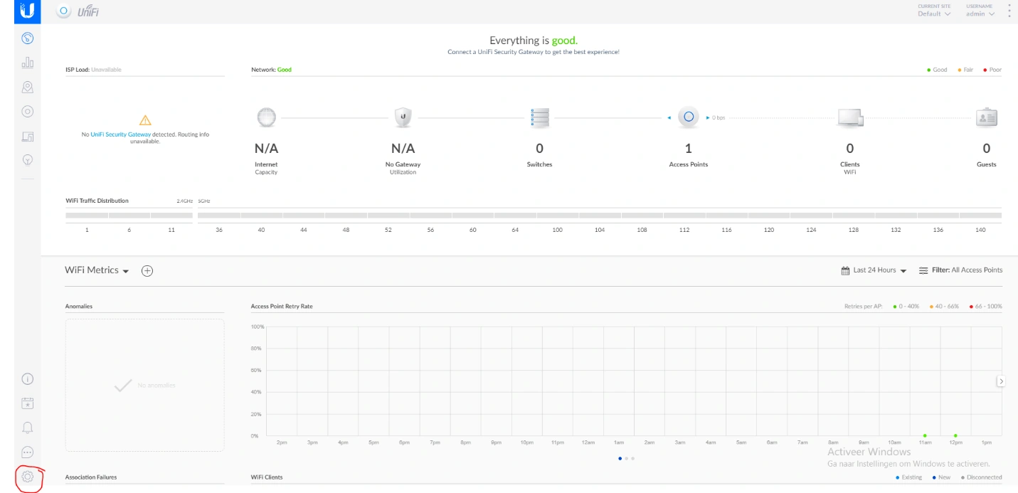Open the Map view sidebar icon
Image resolution: width=1018 pixels, height=493 pixels.
[28, 88]
